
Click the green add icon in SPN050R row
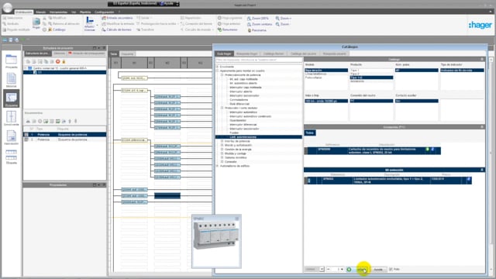pos(427,150)
